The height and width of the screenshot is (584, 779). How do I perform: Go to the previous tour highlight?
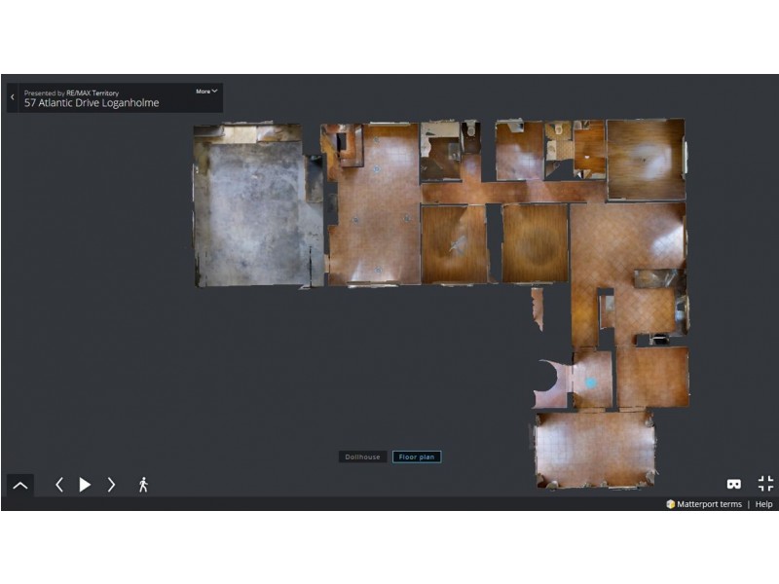pyautogui.click(x=59, y=485)
